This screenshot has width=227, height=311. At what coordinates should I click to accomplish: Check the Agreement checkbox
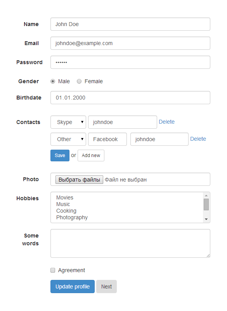point(53,270)
